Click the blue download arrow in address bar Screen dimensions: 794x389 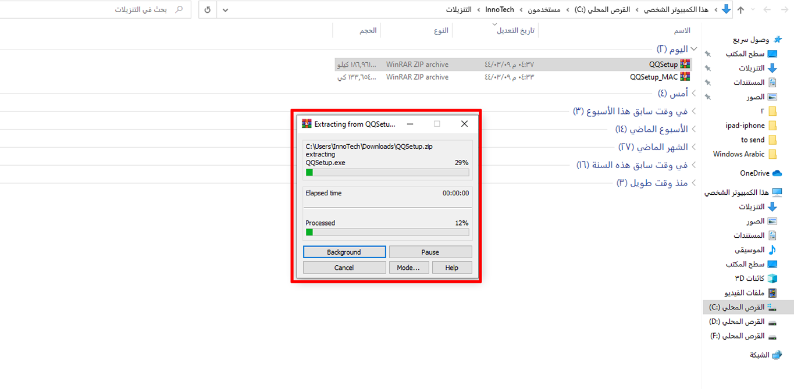pos(726,9)
